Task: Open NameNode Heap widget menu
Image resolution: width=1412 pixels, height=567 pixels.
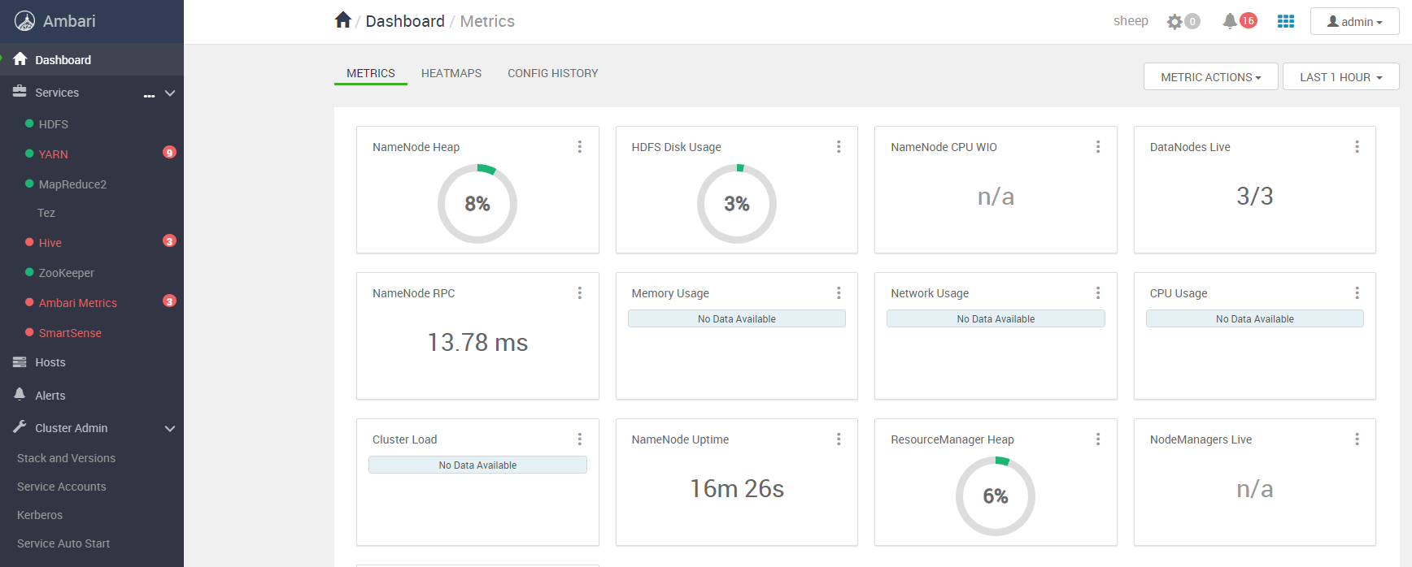Action: 580,147
